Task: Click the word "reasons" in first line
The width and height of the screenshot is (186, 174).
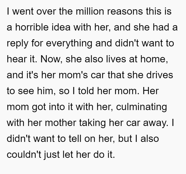Action: tap(125, 11)
